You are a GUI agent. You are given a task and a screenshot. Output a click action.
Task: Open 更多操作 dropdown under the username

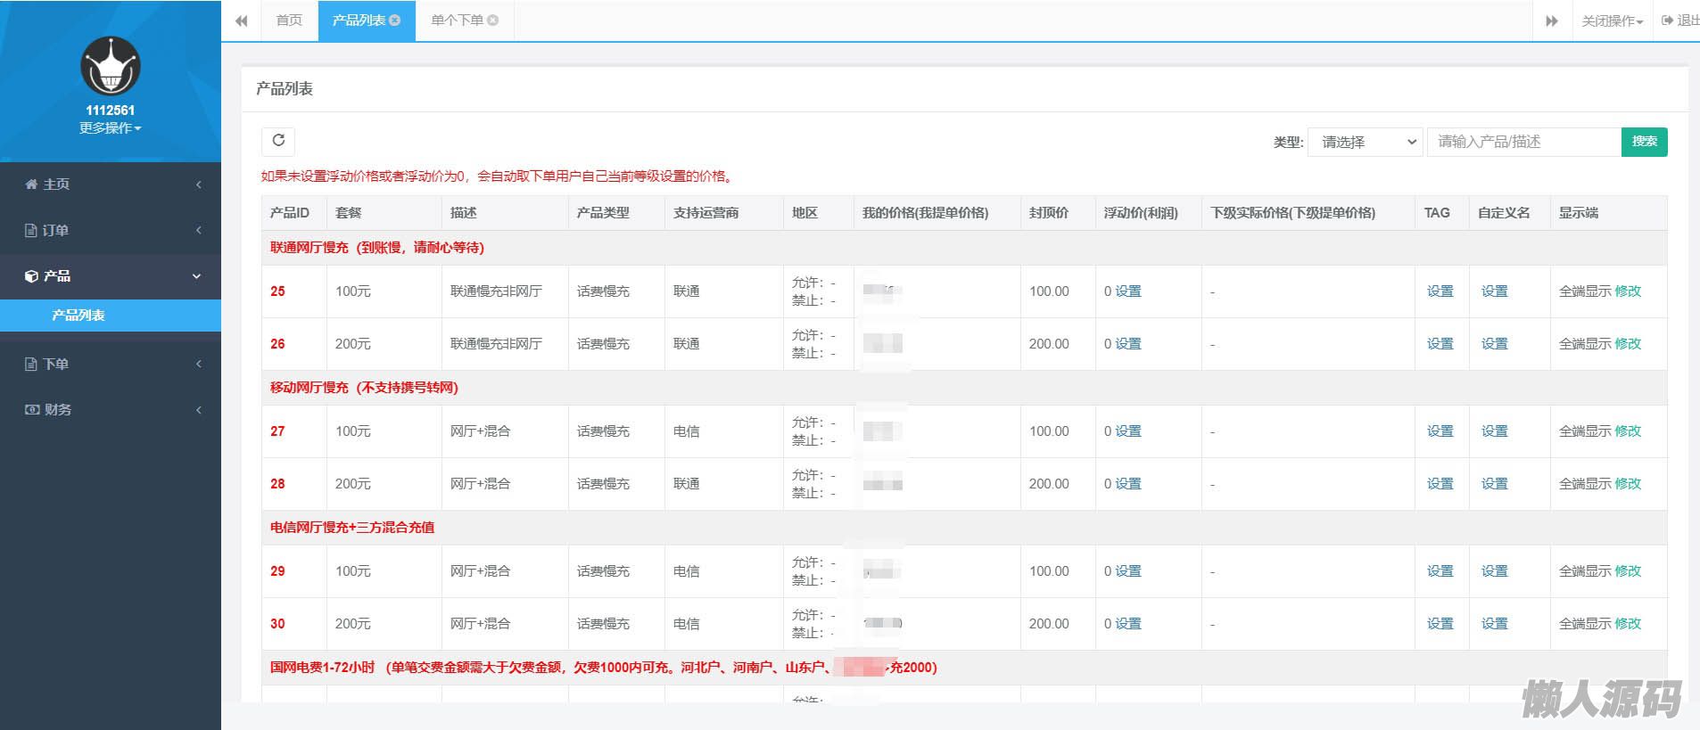coord(110,128)
